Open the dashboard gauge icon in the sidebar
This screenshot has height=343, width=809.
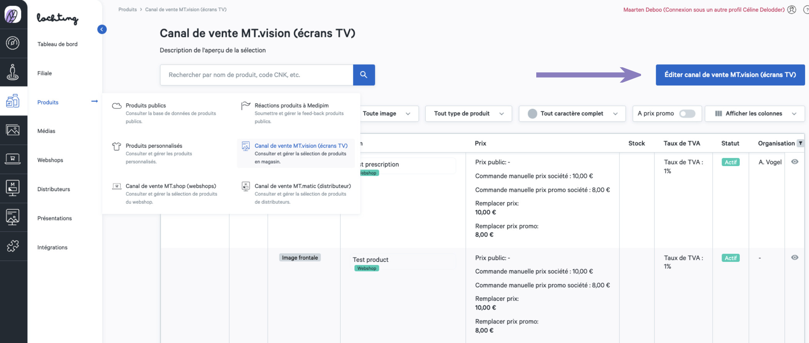(x=13, y=43)
